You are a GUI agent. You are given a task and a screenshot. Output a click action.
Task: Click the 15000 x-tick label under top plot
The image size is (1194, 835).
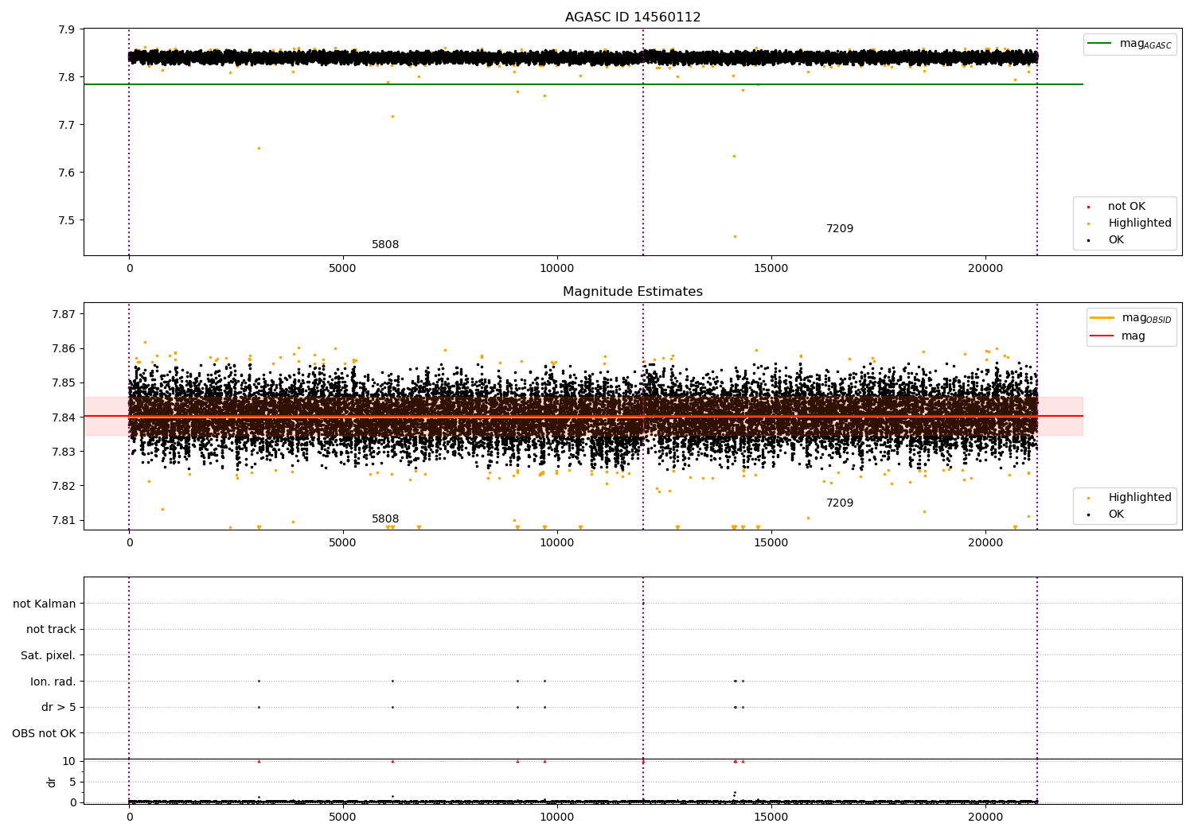click(771, 270)
